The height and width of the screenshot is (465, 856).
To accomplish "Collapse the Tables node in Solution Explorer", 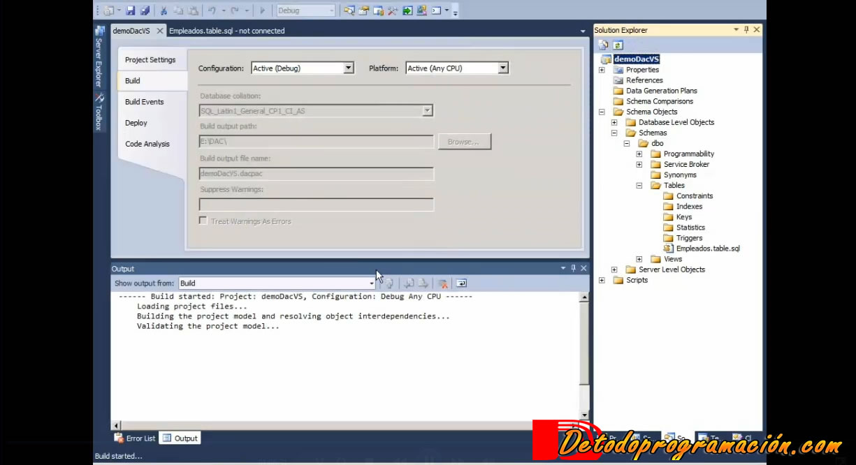I will tap(639, 185).
